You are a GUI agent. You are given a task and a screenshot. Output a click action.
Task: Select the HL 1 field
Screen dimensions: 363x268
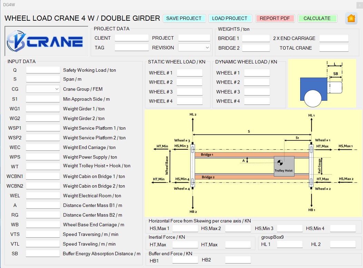(x=290, y=244)
